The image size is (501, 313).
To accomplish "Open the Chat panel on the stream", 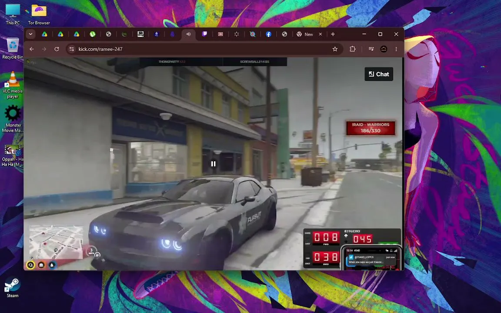I will pyautogui.click(x=379, y=74).
